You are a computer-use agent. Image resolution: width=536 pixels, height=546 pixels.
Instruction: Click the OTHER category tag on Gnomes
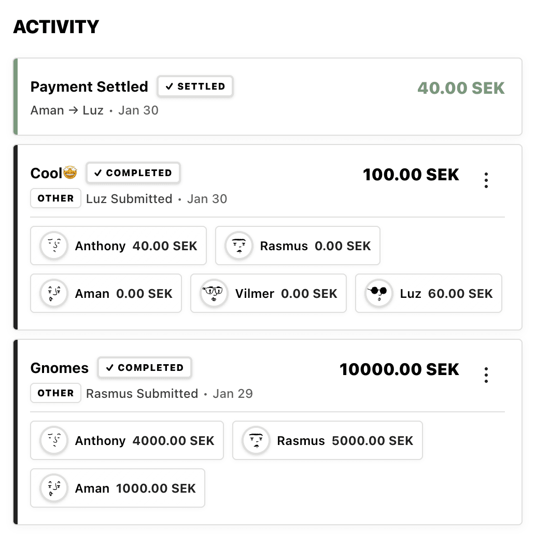point(55,393)
